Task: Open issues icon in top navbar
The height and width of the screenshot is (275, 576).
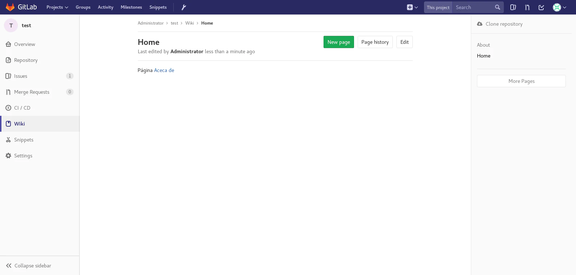Action: [513, 7]
